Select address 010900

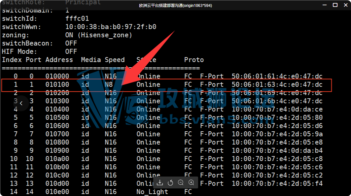click(57, 150)
